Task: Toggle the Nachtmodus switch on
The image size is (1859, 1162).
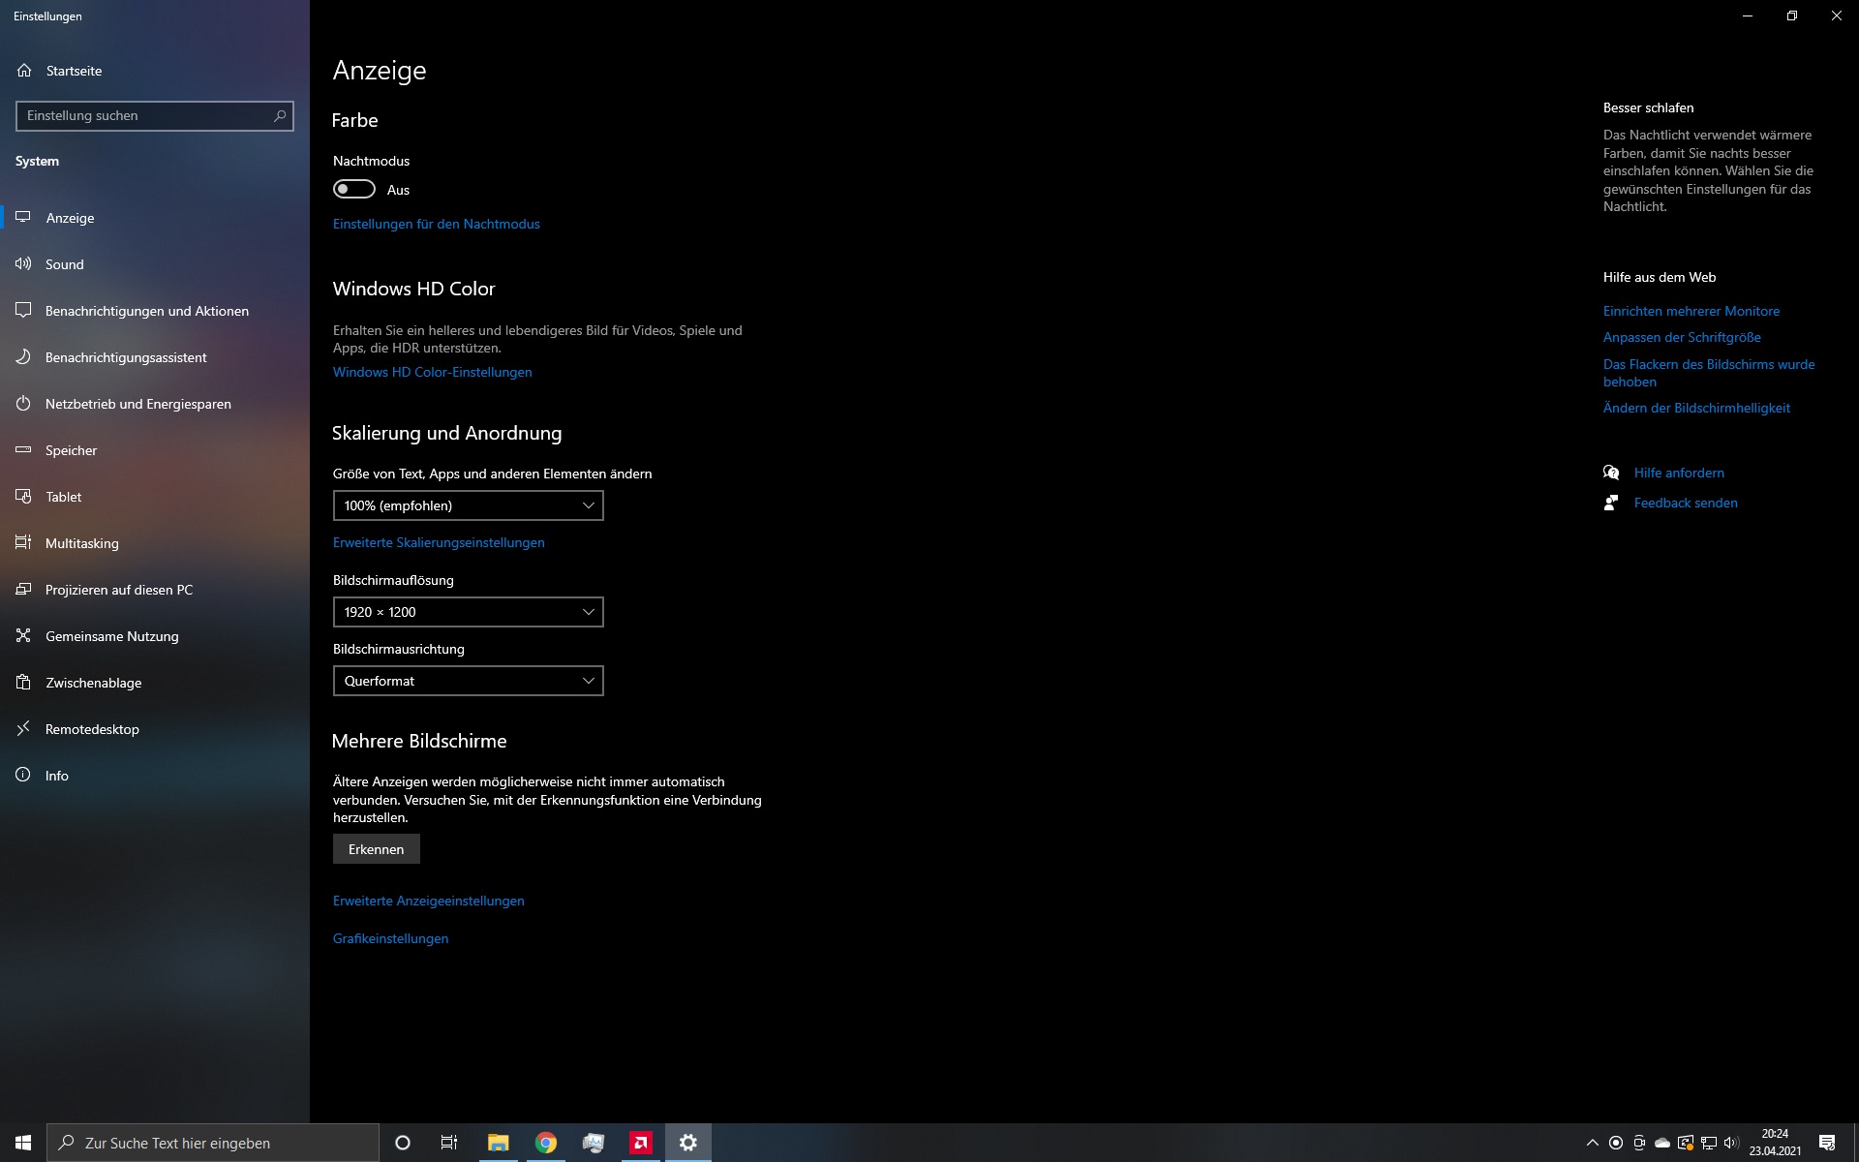Action: 353,189
